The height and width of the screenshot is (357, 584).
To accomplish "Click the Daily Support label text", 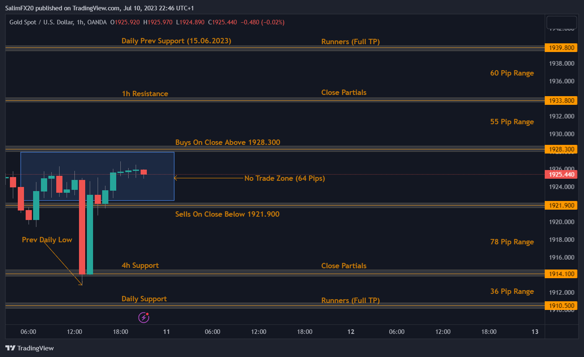I will [144, 298].
